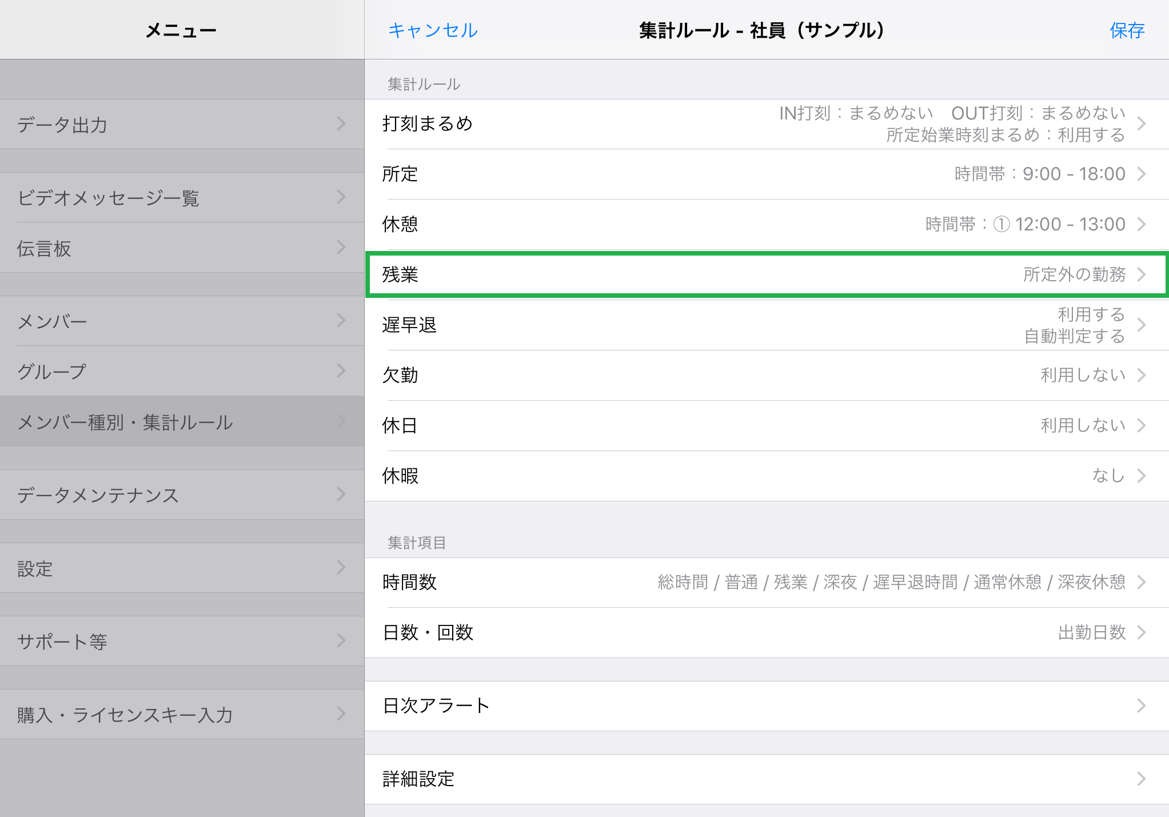The height and width of the screenshot is (817, 1169).
Task: Open the 欠勤 setting
Action: (x=767, y=376)
